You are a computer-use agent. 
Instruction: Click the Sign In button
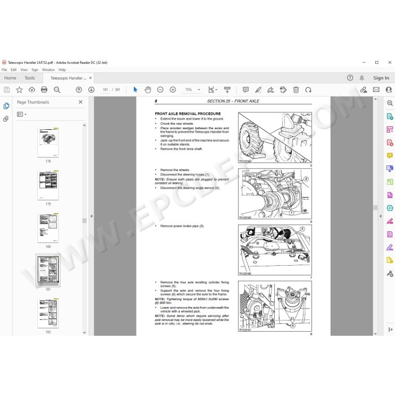[x=381, y=78]
